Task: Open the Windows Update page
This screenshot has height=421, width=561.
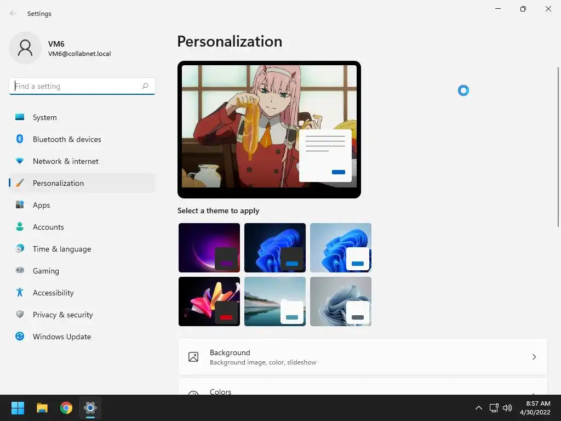Action: click(x=82, y=337)
